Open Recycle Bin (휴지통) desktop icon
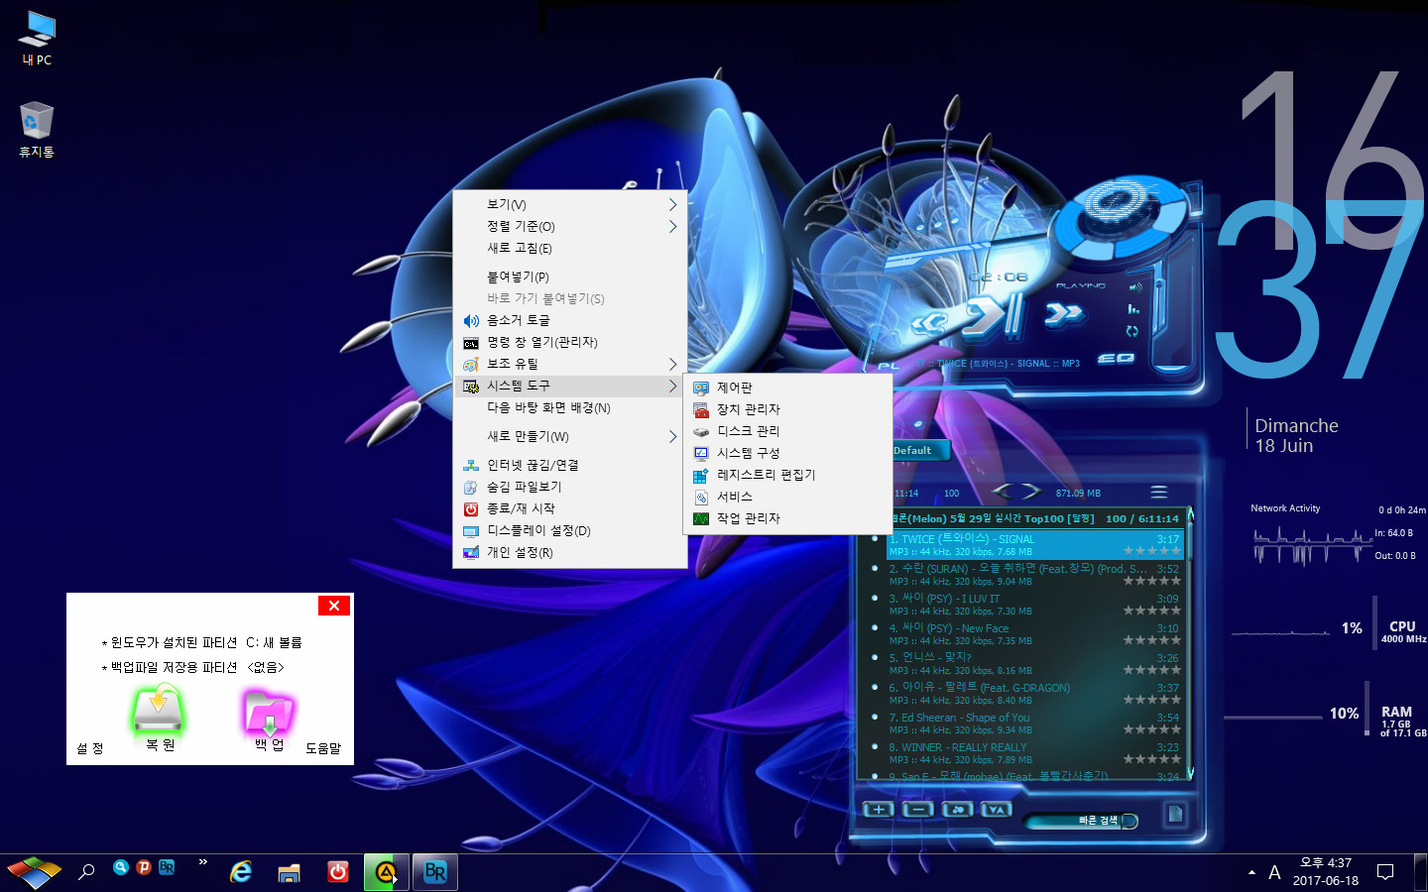 tap(37, 130)
